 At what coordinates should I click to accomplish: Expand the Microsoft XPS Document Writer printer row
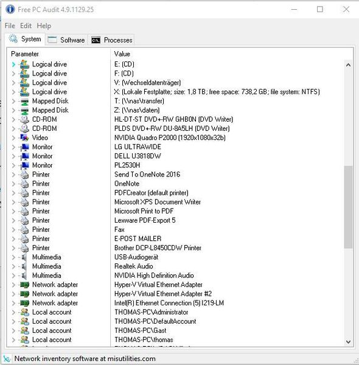pyautogui.click(x=13, y=203)
